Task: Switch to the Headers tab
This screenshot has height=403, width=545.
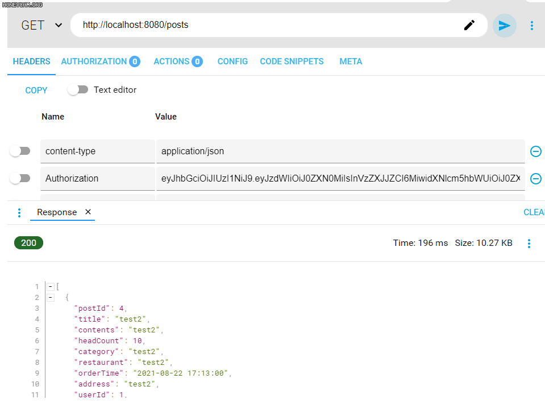Action: pos(32,61)
